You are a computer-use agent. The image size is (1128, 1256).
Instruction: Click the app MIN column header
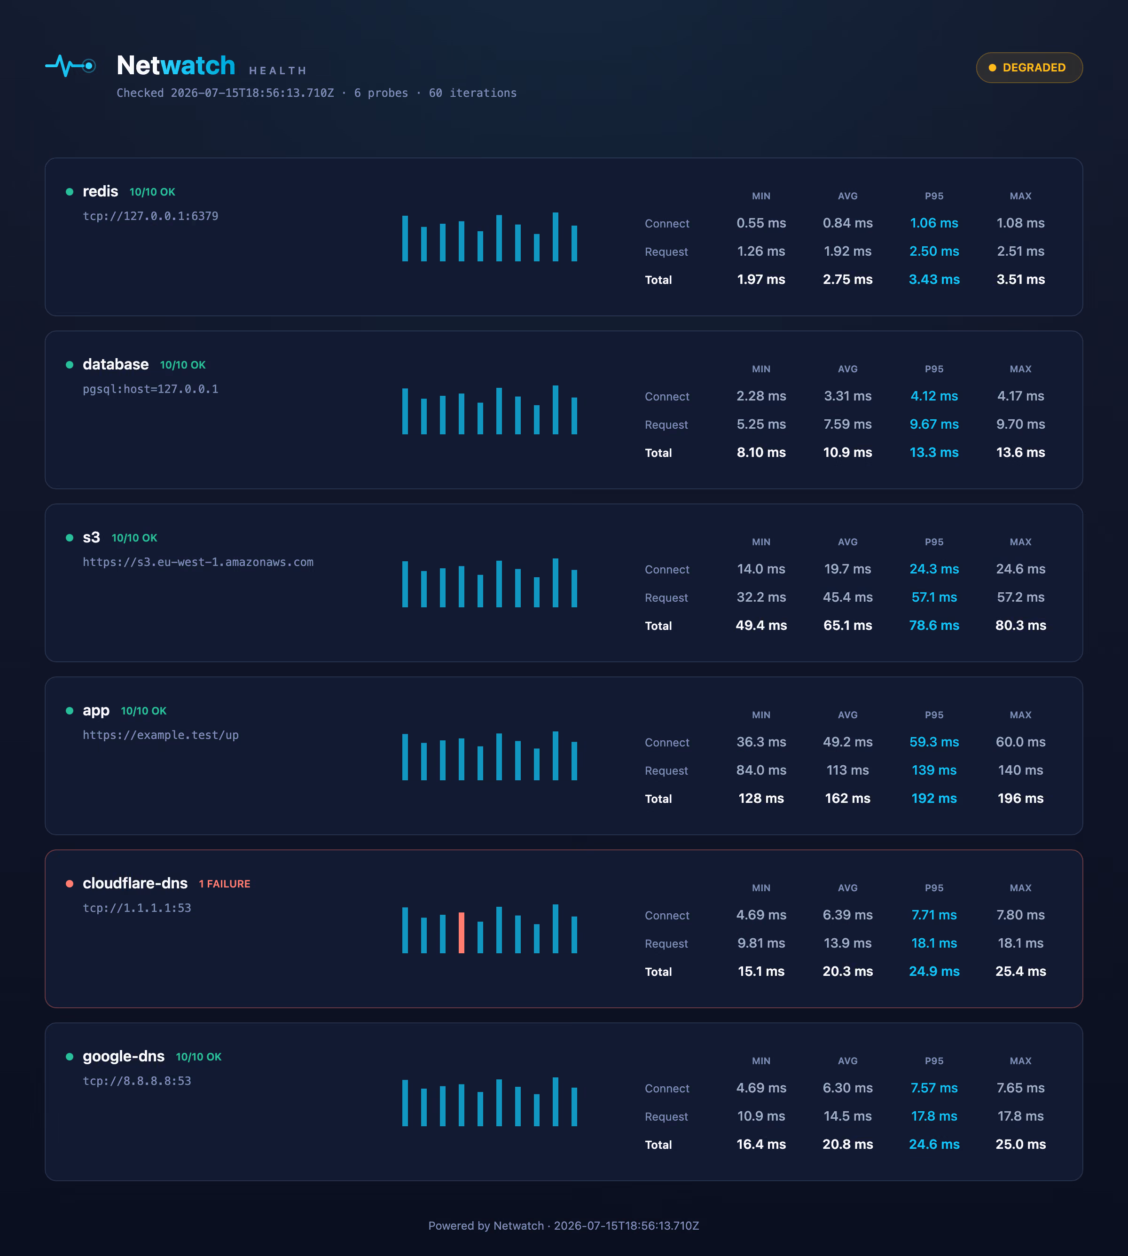click(x=761, y=715)
